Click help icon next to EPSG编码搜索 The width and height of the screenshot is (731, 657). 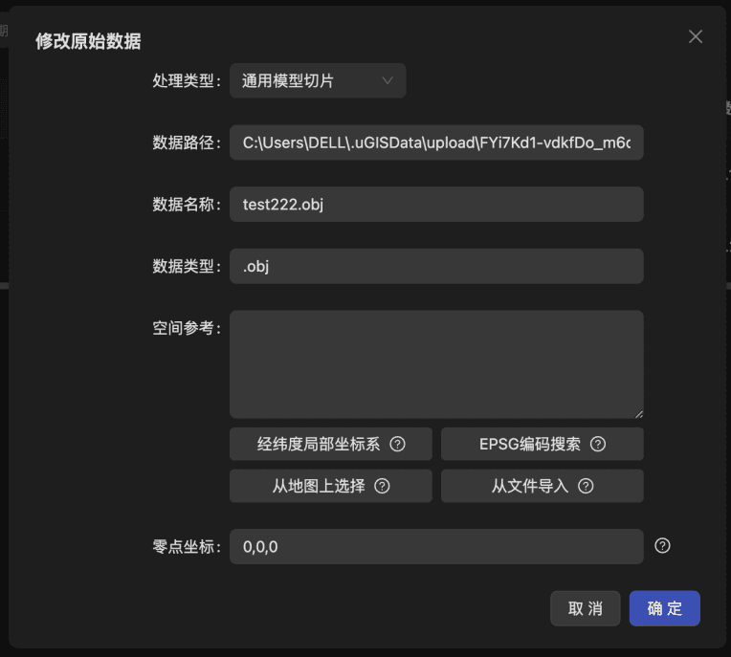tap(598, 444)
